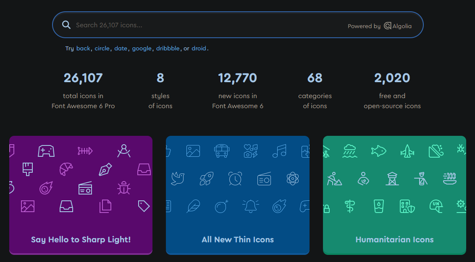Click the fish icon in Humanitarian card

tap(378, 150)
